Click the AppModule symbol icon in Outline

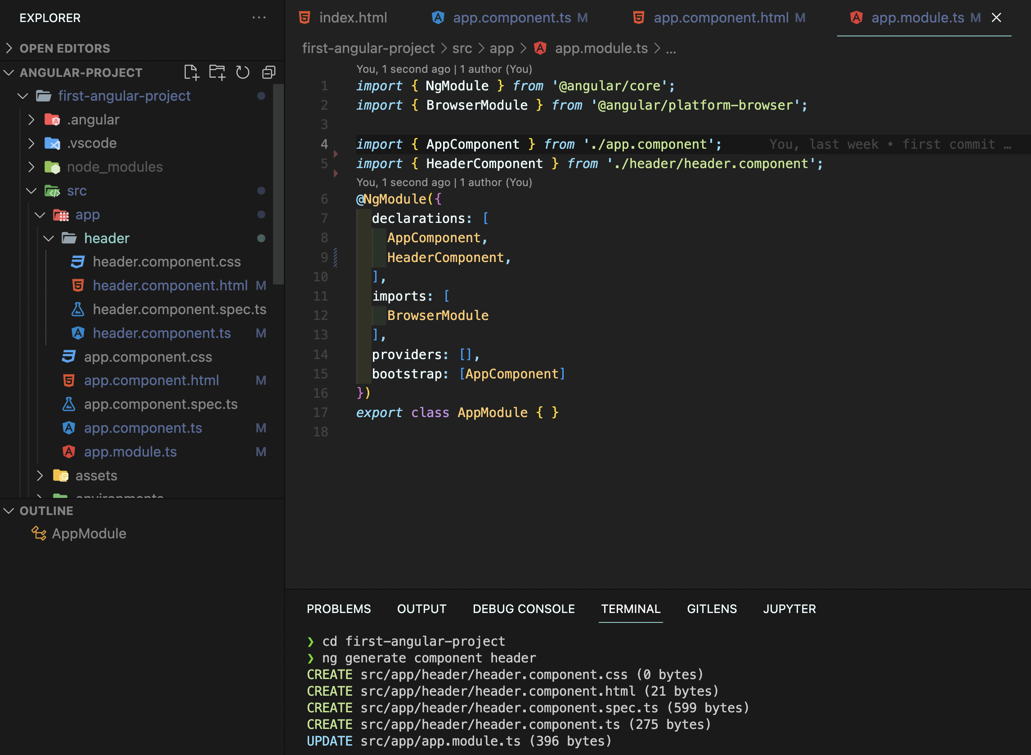(39, 533)
